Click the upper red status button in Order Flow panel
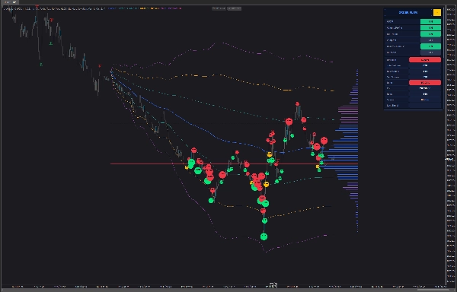The width and height of the screenshot is (457, 292). pos(425,59)
